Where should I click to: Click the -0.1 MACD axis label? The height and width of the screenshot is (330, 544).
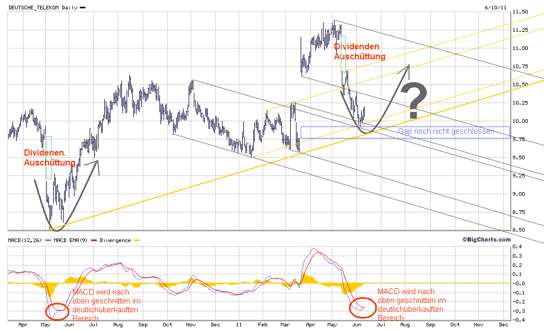(x=518, y=293)
